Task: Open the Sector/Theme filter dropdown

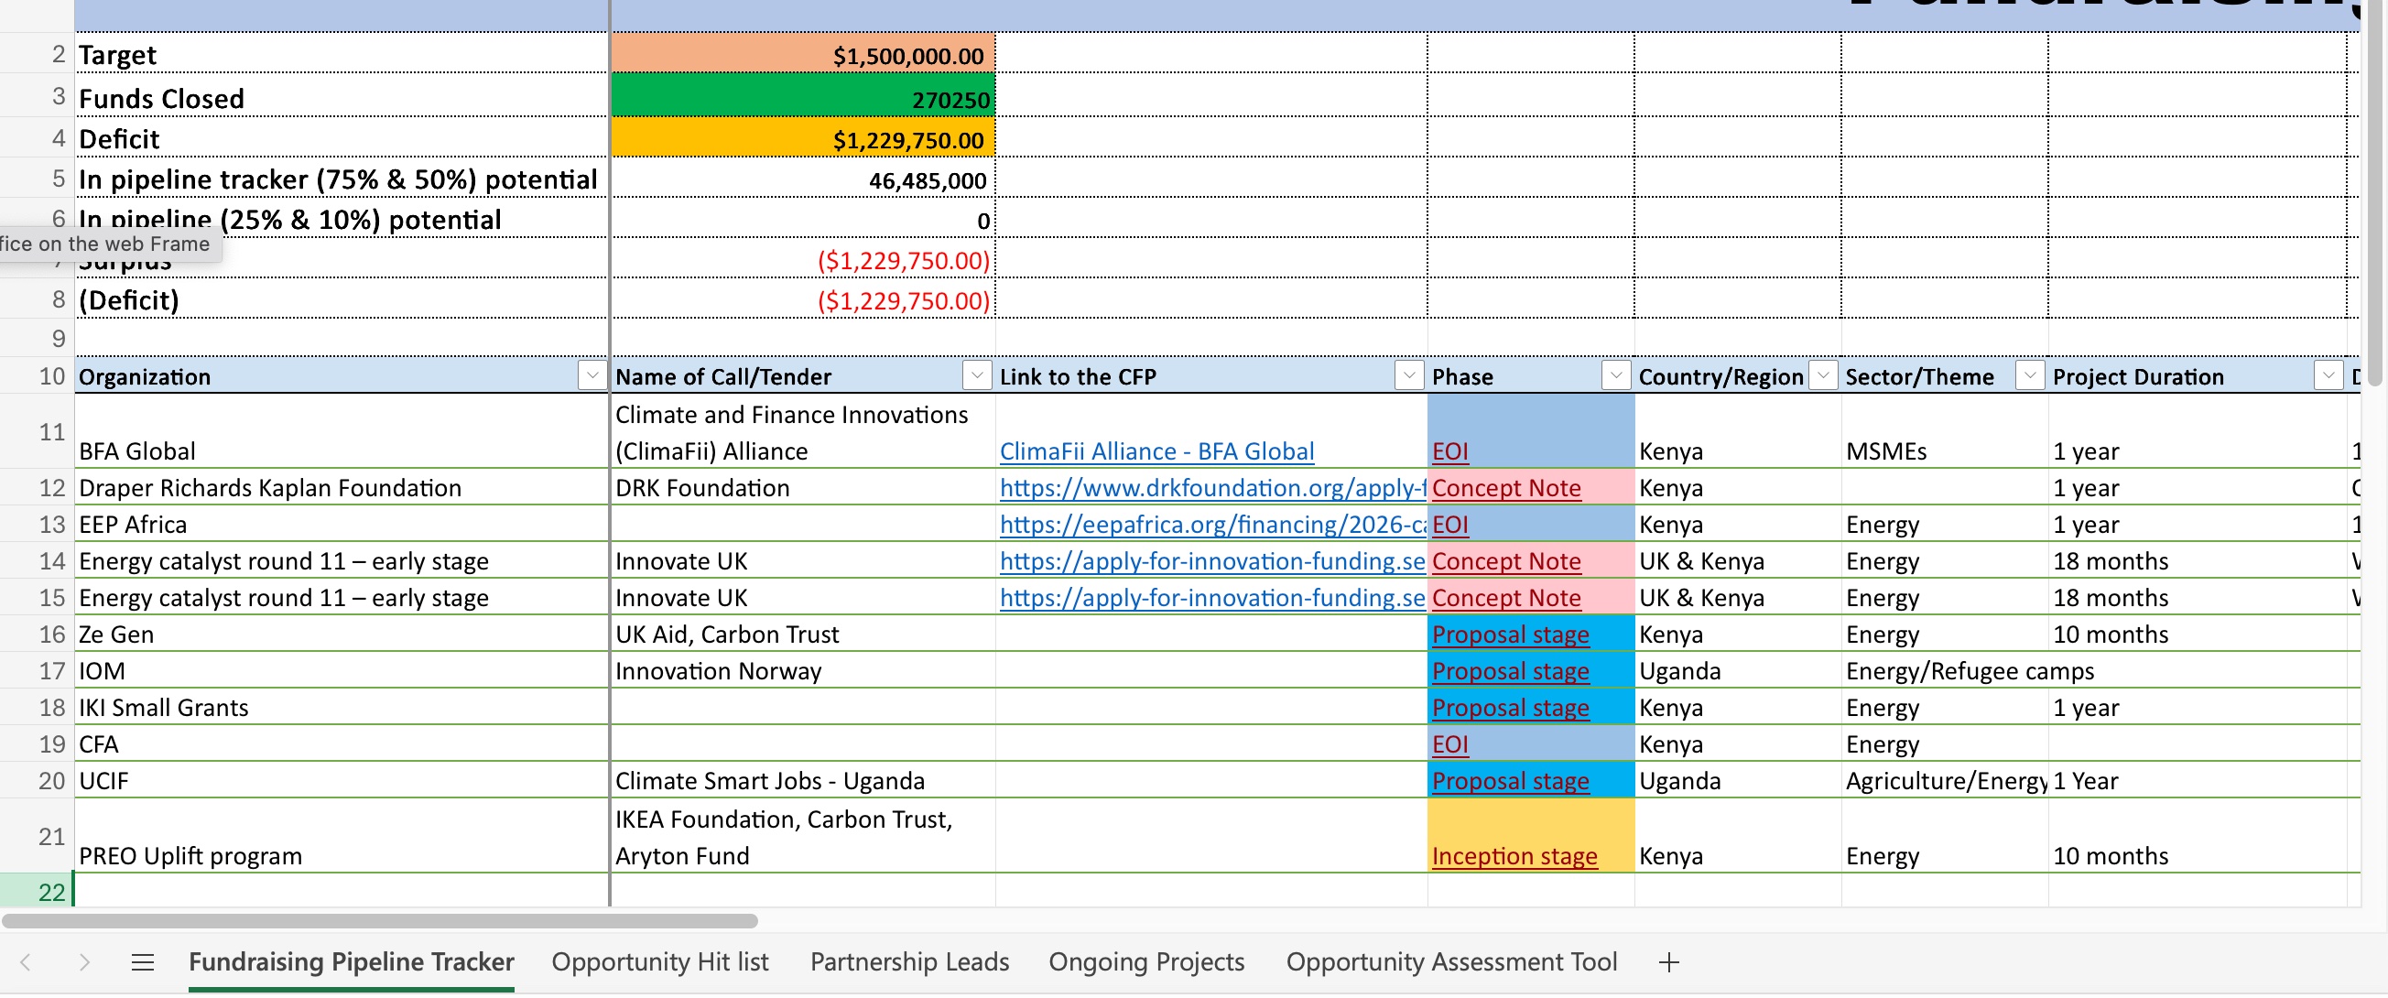Action: (2030, 375)
